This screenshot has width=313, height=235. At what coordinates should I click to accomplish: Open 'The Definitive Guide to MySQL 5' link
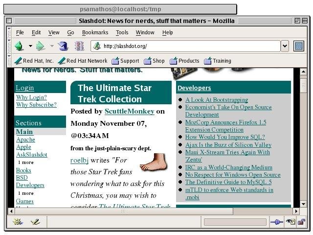[x=228, y=182]
